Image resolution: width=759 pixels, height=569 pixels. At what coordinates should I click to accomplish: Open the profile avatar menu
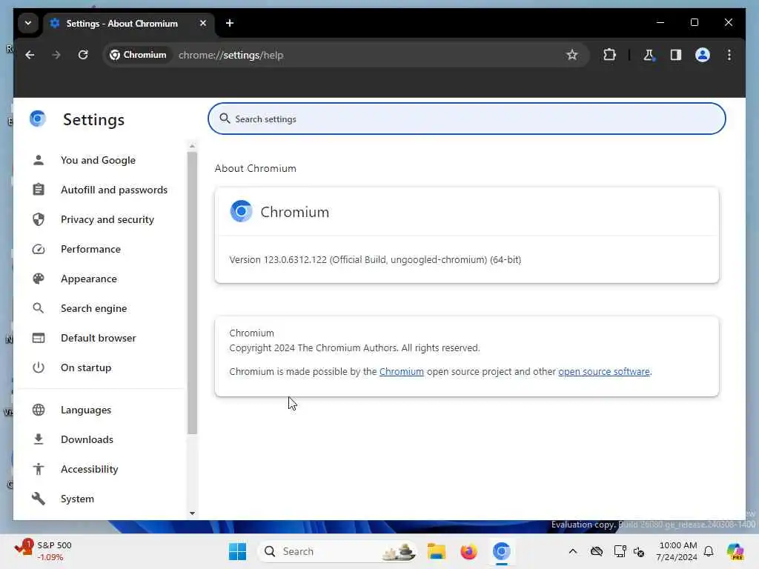pos(703,55)
